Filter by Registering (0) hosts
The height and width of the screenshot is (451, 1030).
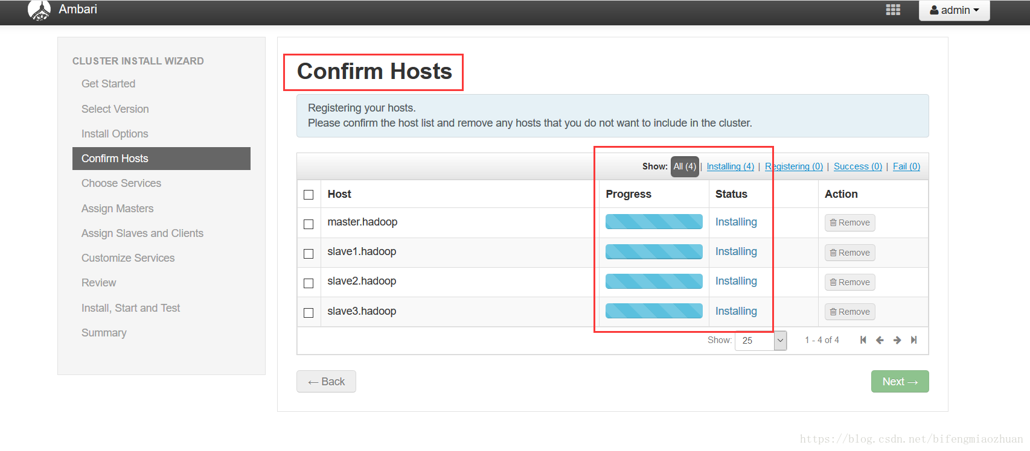point(794,166)
